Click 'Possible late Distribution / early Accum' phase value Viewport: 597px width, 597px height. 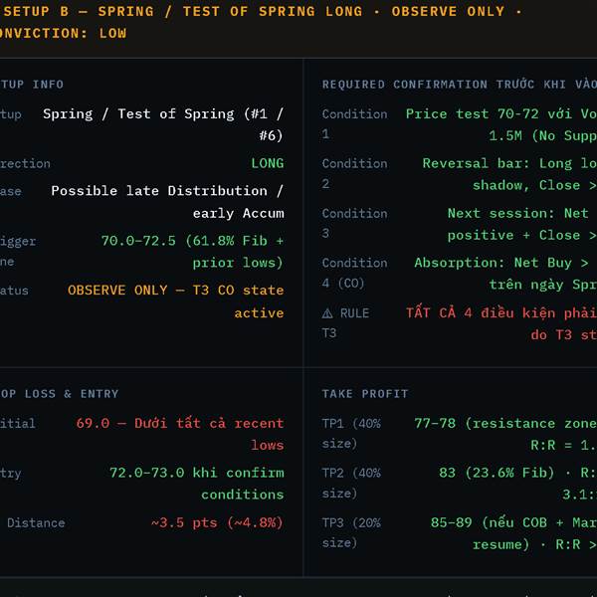(x=167, y=202)
